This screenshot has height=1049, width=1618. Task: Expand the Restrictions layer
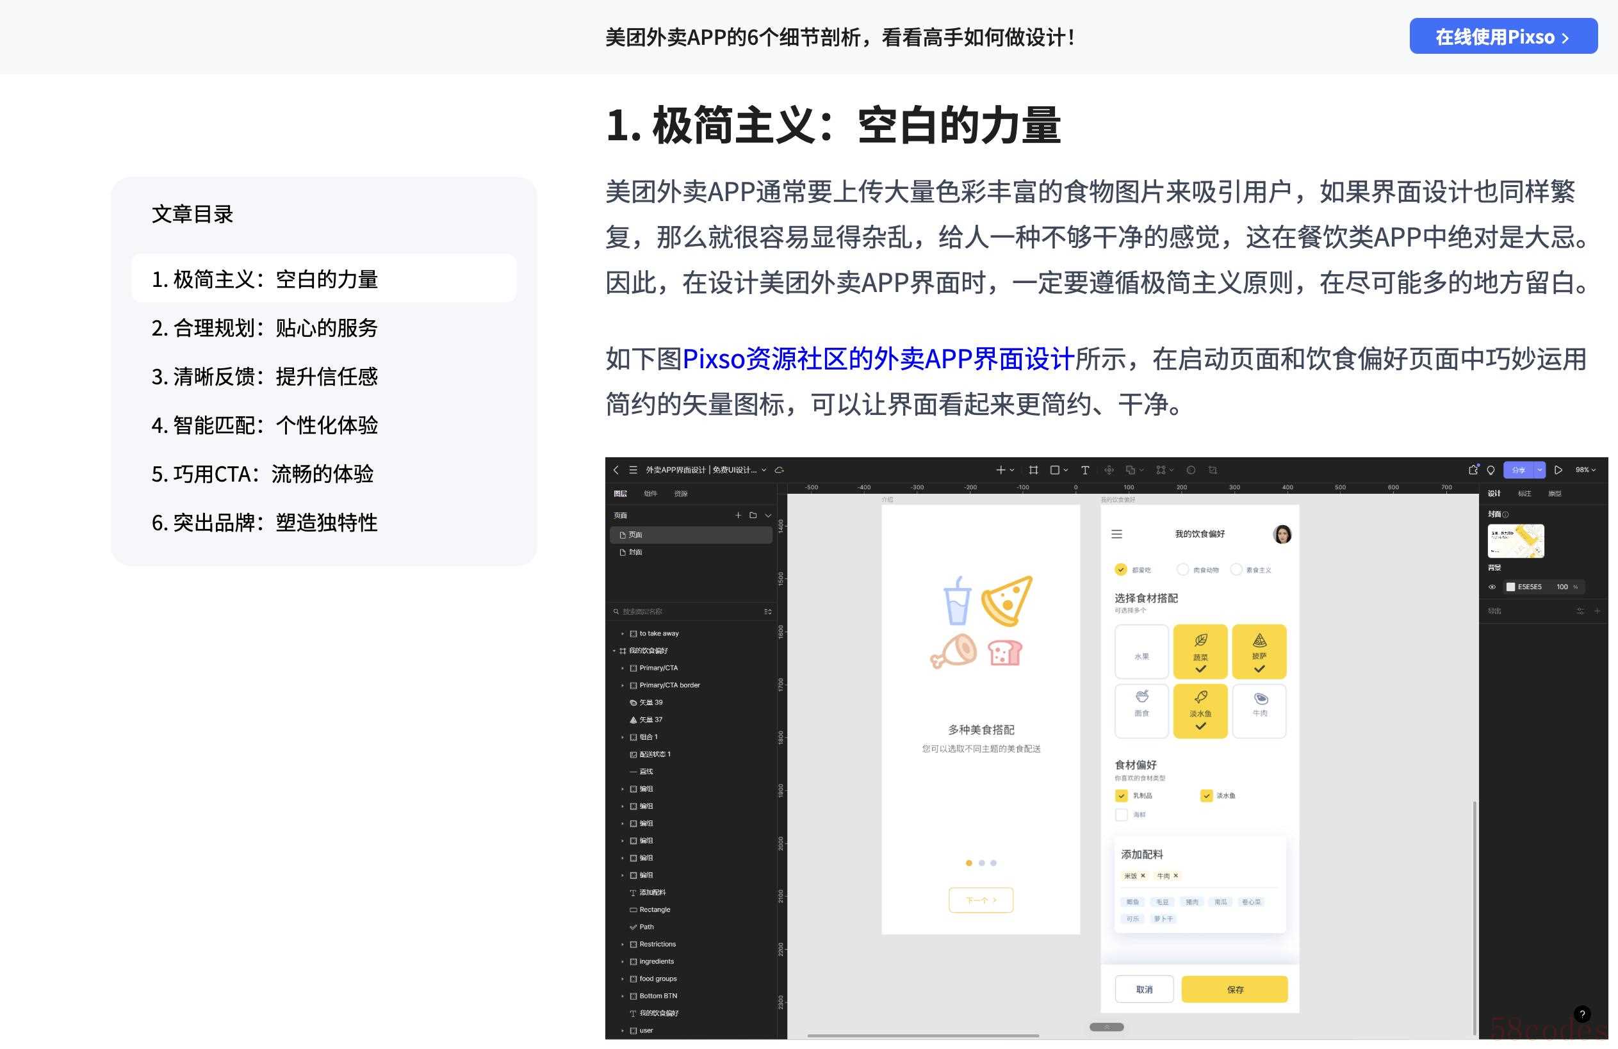pos(622,945)
